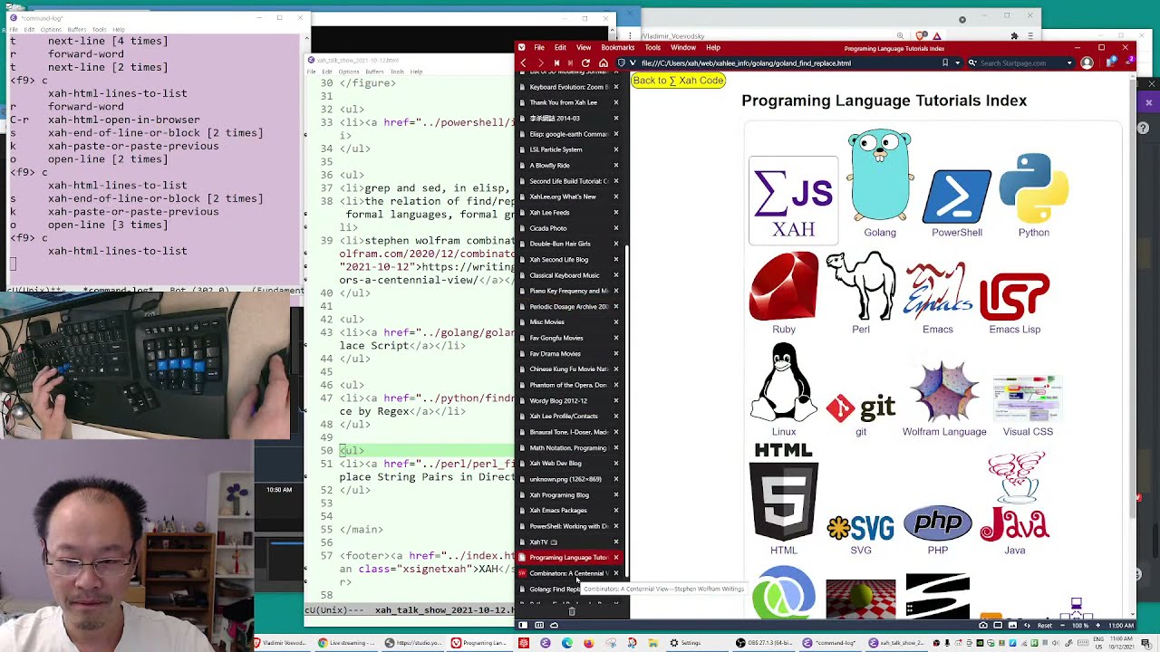The width and height of the screenshot is (1160, 652).
Task: Open page actions code icon in status bar
Action: [1027, 625]
